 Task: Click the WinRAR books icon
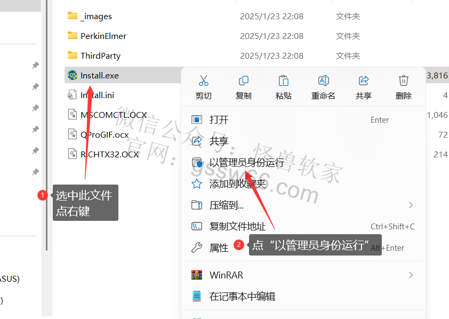click(197, 275)
